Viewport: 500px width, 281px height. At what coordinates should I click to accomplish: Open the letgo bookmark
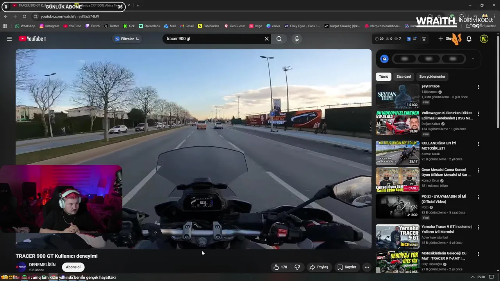click(255, 26)
